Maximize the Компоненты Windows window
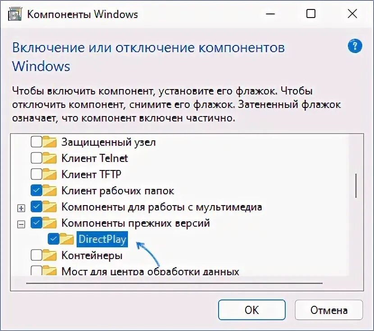Image resolution: width=374 pixels, height=331 pixels. (x=311, y=13)
